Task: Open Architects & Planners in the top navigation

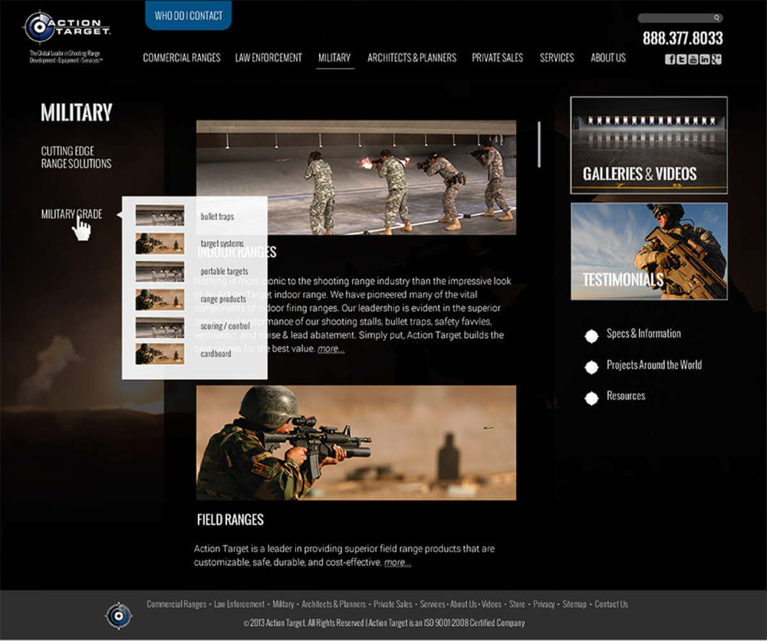Action: click(412, 58)
